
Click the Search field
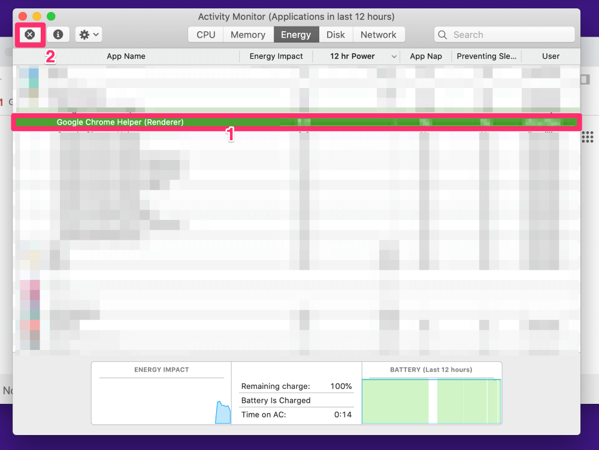(504, 35)
